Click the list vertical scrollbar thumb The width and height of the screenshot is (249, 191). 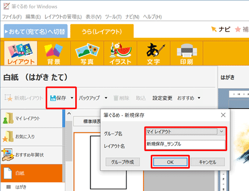coord(69,141)
